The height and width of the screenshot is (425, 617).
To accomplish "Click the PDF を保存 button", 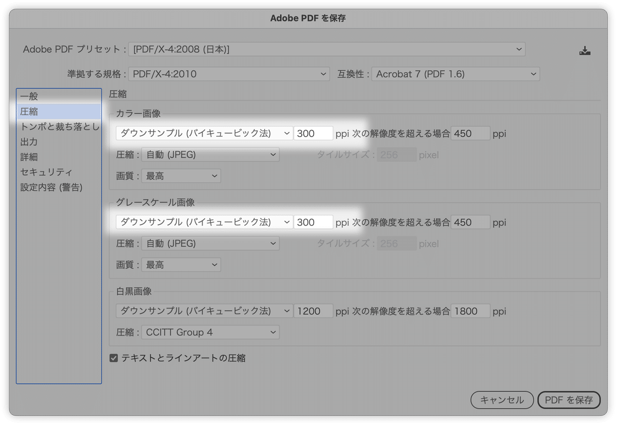I will click(569, 400).
